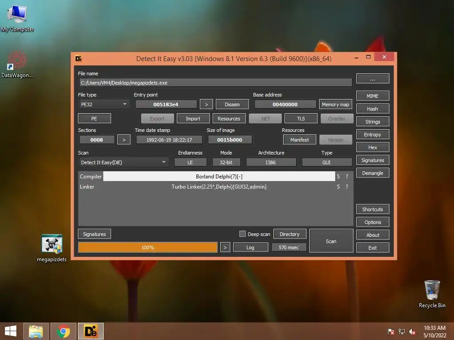
Task: Select the Borland Delphi(7) compiler result
Action: pos(219,176)
